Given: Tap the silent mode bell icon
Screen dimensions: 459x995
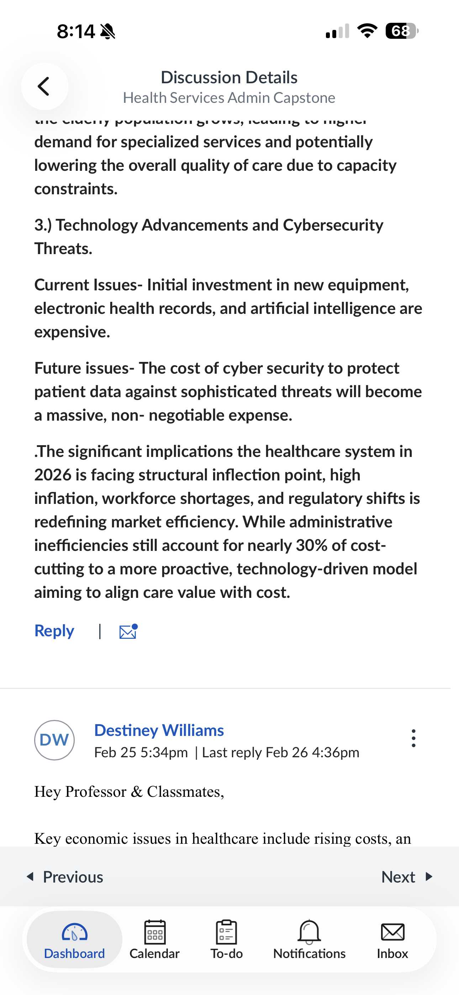Looking at the screenshot, I should (x=108, y=31).
